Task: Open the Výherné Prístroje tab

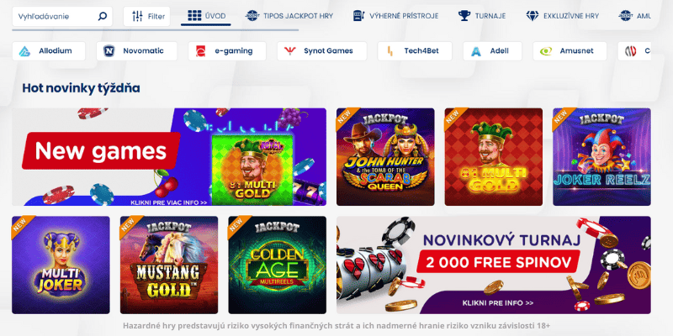Action: click(395, 16)
